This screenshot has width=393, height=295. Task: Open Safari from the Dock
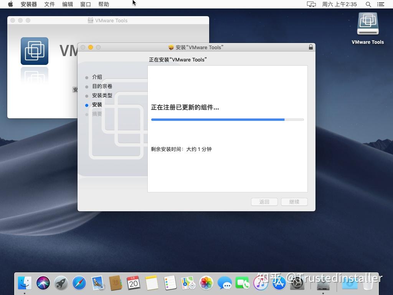(79, 282)
